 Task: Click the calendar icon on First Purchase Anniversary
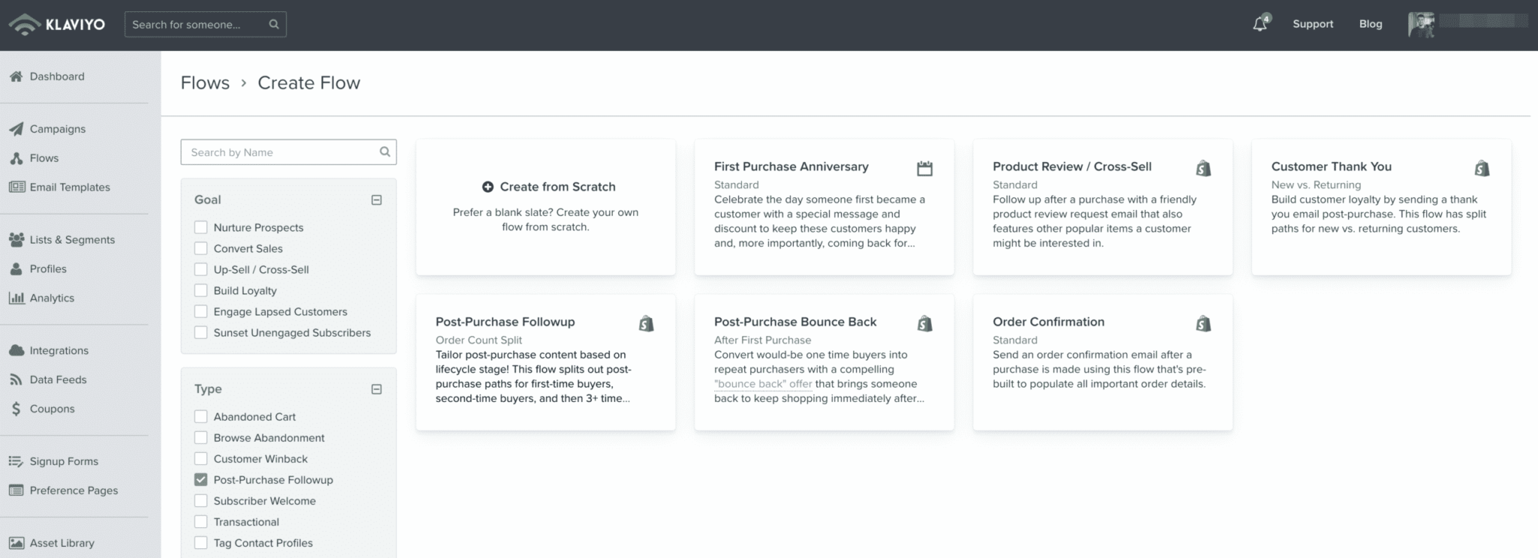[x=924, y=169]
